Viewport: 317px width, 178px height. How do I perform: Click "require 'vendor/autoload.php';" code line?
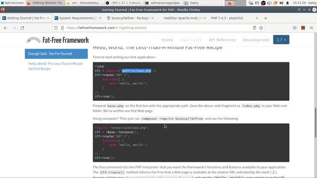click(x=122, y=128)
